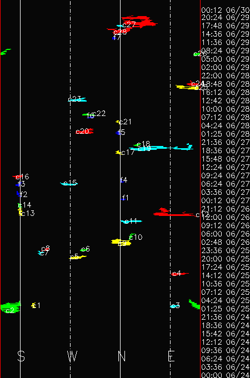Click the W direction axis label
The width and height of the screenshot is (250, 378).
pos(72,356)
